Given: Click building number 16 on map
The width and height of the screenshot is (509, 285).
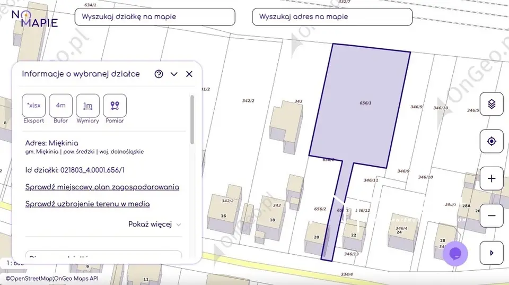Looking at the screenshot, I should [x=223, y=216].
